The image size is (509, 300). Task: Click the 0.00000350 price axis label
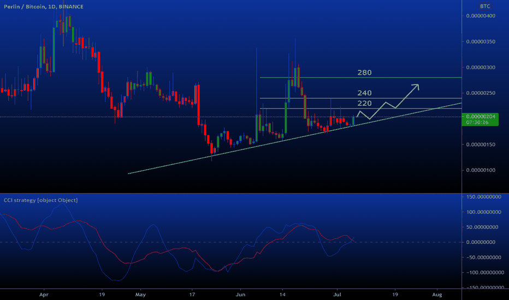tap(481, 41)
